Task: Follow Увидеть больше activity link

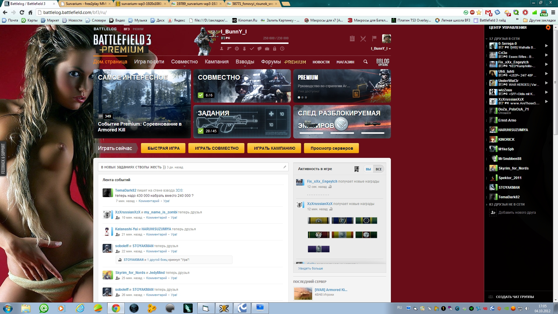Action: pyautogui.click(x=310, y=268)
